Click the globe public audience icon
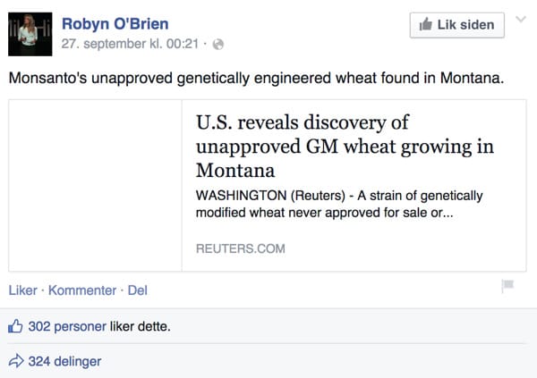The image size is (537, 378). 217,44
